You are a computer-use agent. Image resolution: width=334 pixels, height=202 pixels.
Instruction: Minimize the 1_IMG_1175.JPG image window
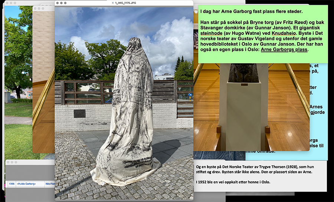62,3
